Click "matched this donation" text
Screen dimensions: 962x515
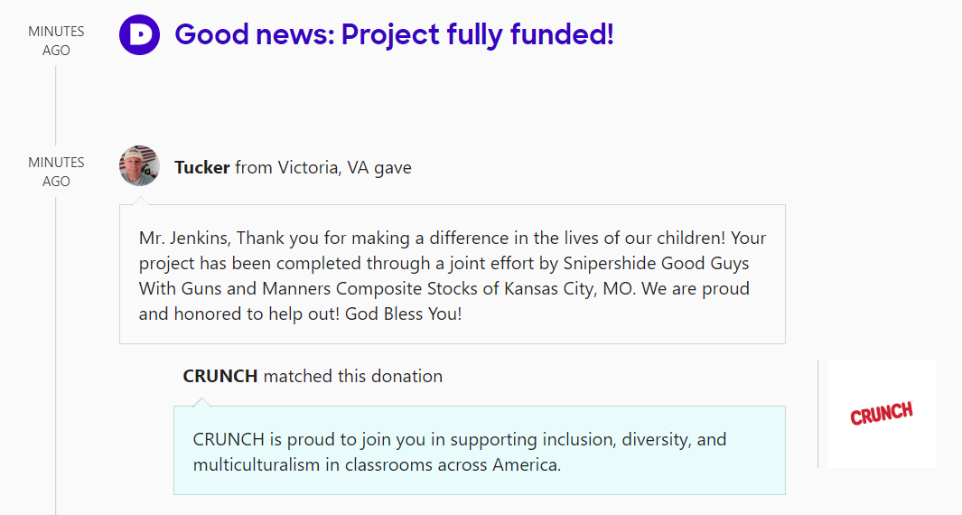click(x=353, y=376)
